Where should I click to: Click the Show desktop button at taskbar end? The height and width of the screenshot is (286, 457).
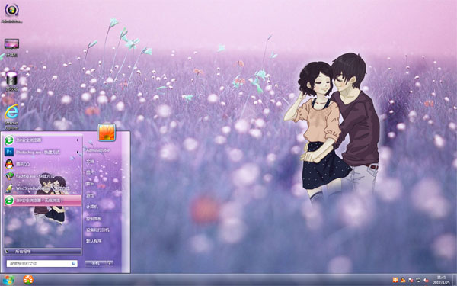(455, 280)
